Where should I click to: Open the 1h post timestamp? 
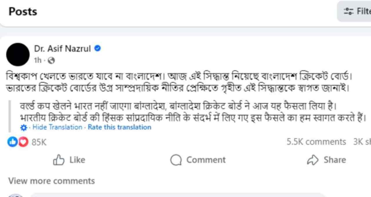pyautogui.click(x=38, y=61)
